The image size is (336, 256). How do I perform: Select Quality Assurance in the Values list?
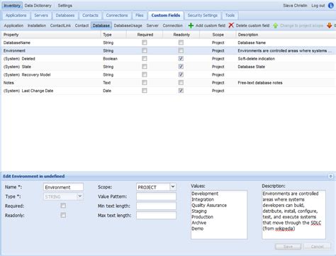[x=209, y=205]
